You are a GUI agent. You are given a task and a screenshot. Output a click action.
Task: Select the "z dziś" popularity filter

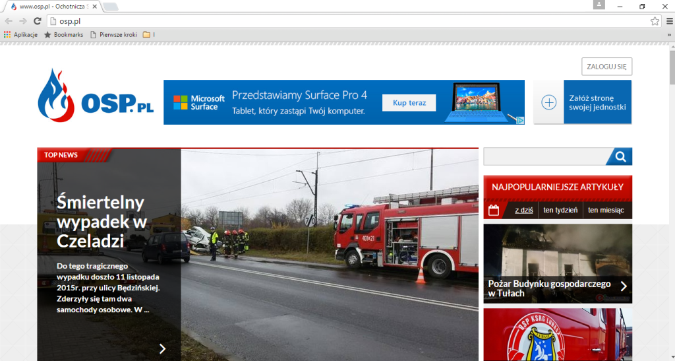click(523, 211)
